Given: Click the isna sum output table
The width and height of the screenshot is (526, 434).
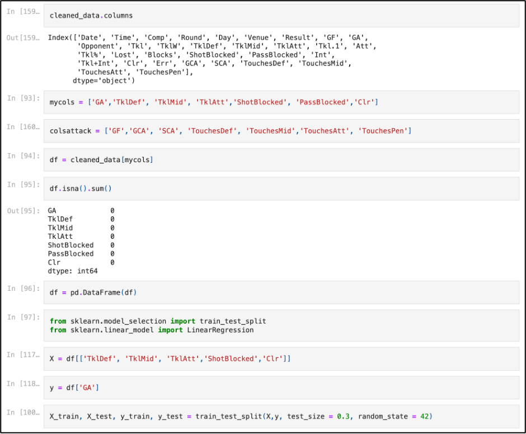Looking at the screenshot, I should [x=81, y=240].
